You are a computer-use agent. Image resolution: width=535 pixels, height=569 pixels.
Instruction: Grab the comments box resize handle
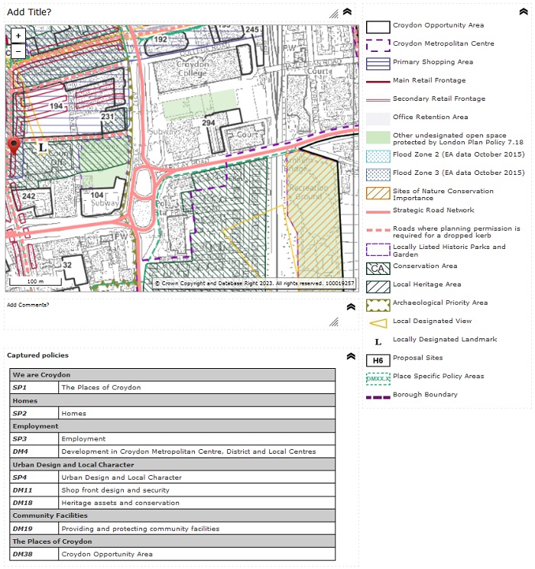334,322
